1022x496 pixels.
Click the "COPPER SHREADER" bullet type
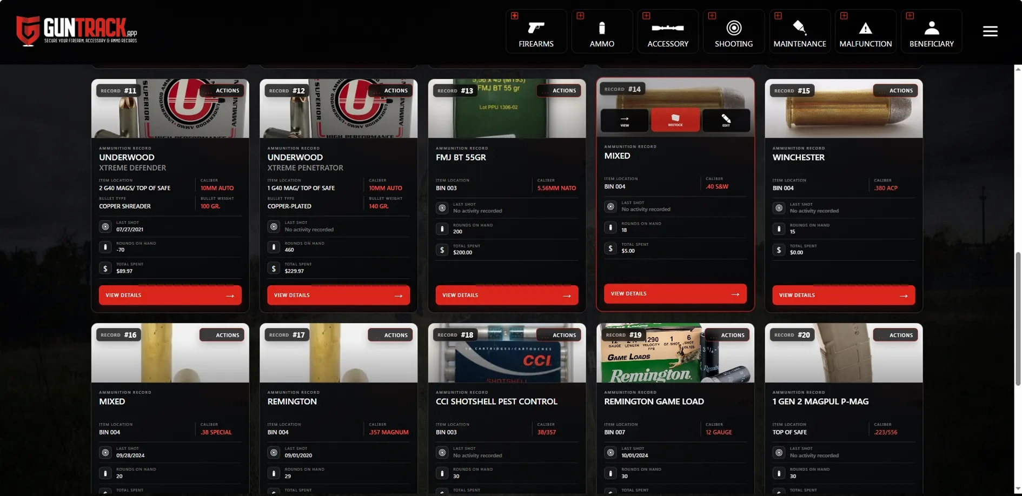(125, 206)
